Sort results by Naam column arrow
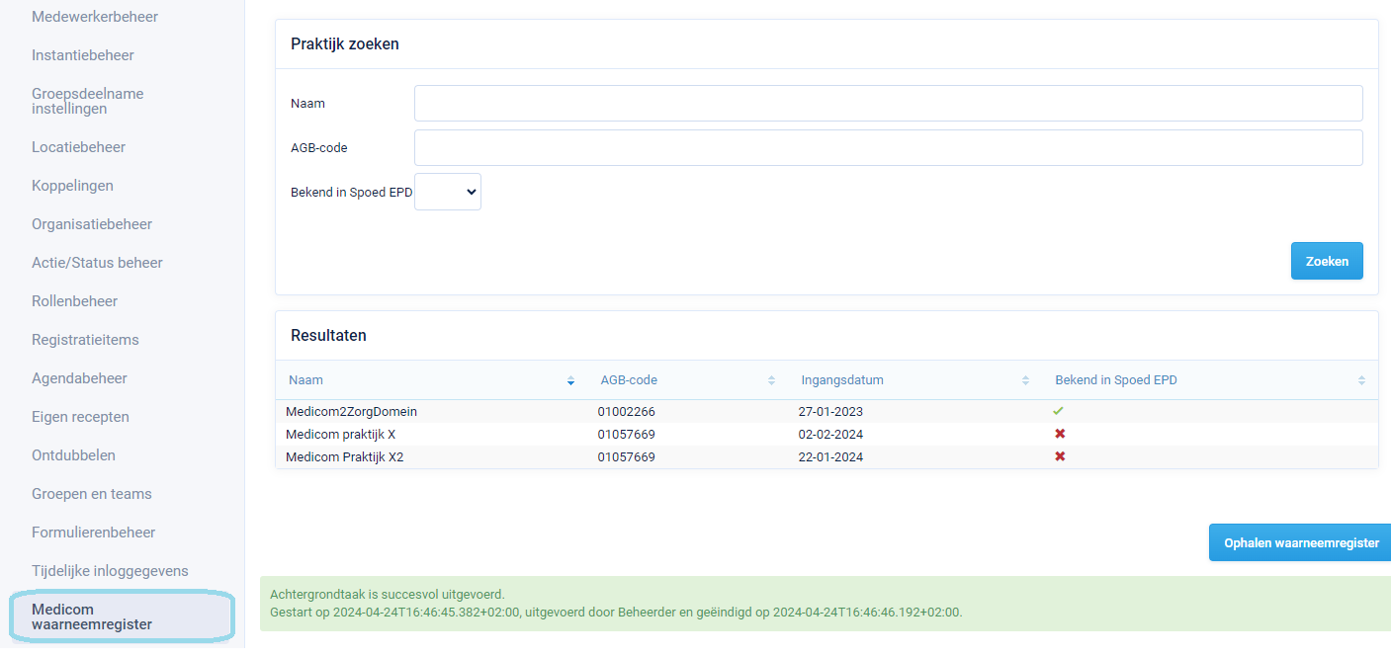The height and width of the screenshot is (656, 1391). [x=570, y=380]
